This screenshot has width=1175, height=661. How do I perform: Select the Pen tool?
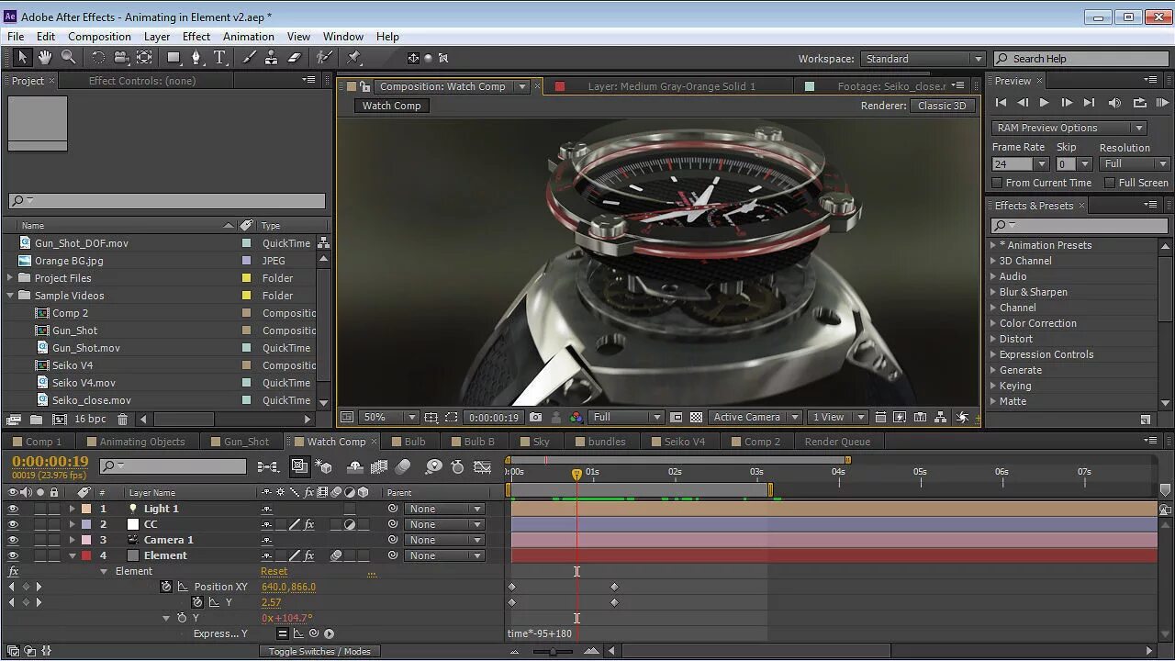[x=196, y=58]
